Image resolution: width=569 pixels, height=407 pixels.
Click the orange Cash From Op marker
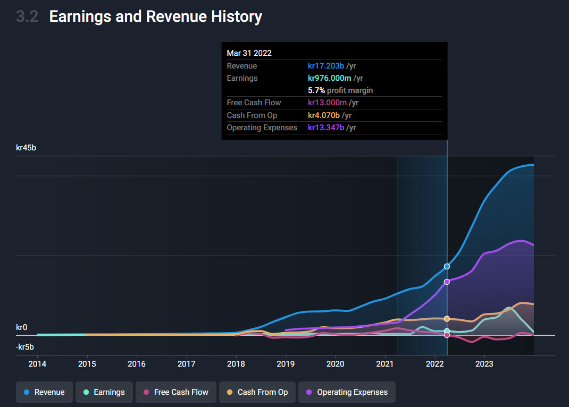click(x=447, y=319)
